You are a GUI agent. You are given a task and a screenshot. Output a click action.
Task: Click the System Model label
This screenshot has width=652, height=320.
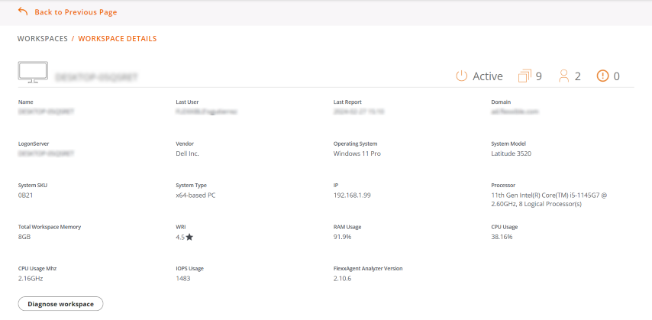click(x=508, y=144)
